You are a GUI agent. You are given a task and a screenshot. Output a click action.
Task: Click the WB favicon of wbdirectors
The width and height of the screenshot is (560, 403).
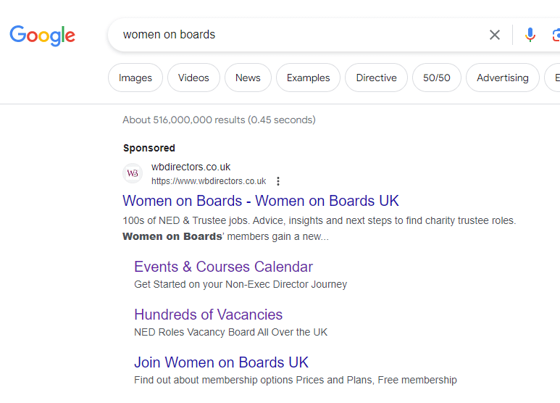pos(133,173)
